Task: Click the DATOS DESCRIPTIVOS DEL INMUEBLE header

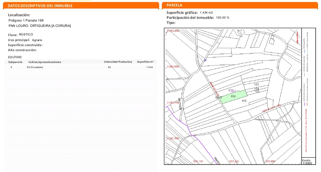Action: pyautogui.click(x=40, y=6)
